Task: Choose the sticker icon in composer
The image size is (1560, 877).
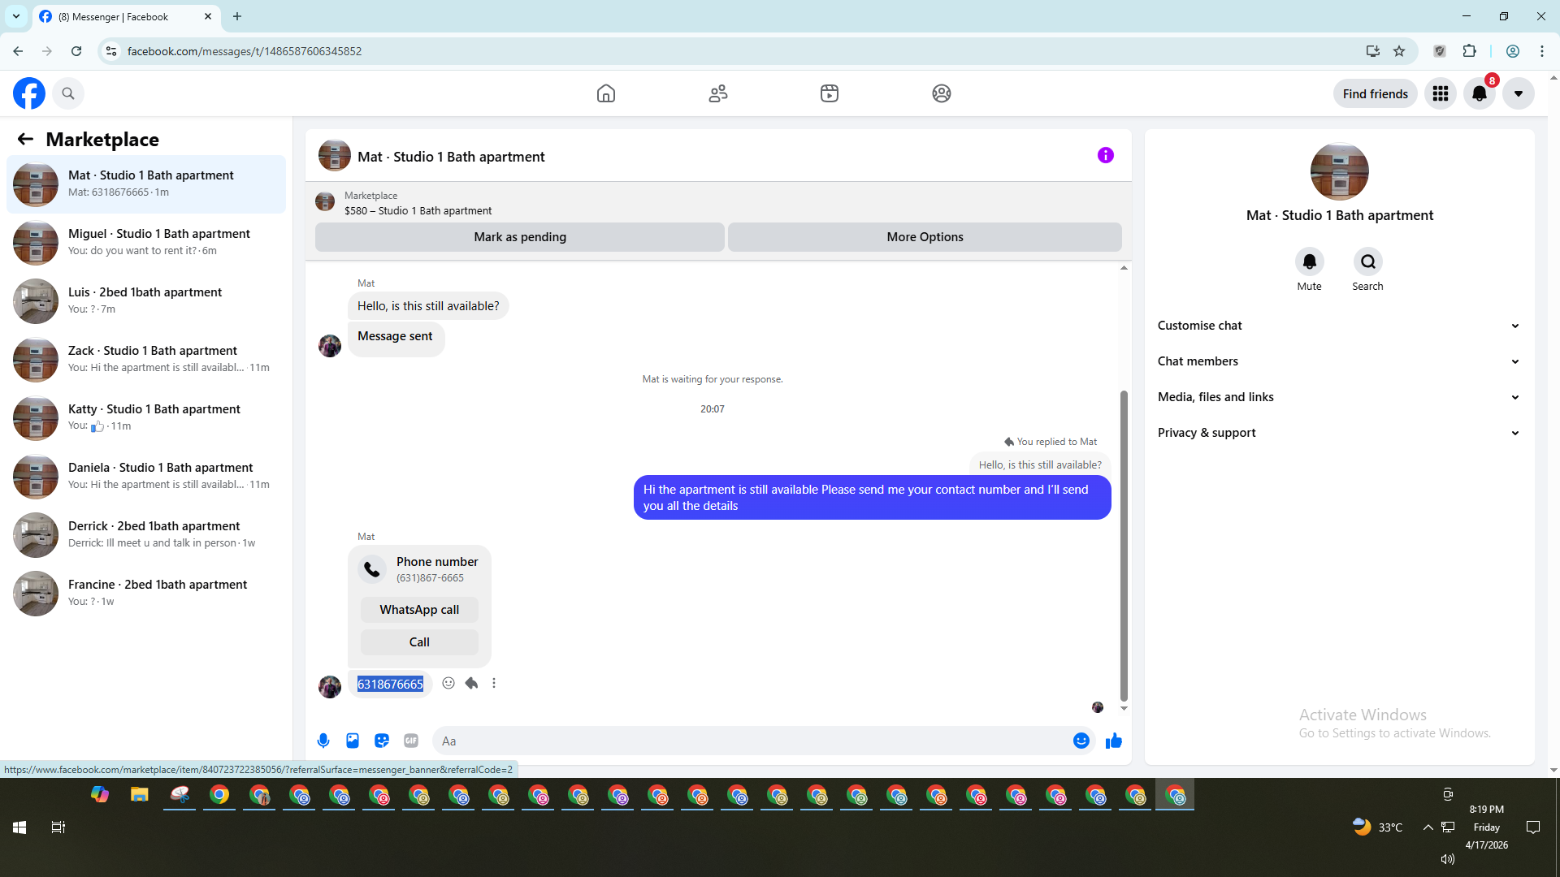Action: pos(382,741)
